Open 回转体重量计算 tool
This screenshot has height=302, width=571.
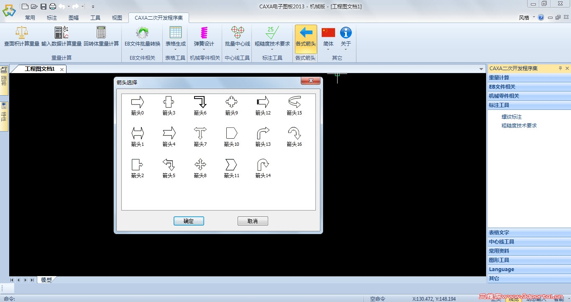(x=101, y=36)
